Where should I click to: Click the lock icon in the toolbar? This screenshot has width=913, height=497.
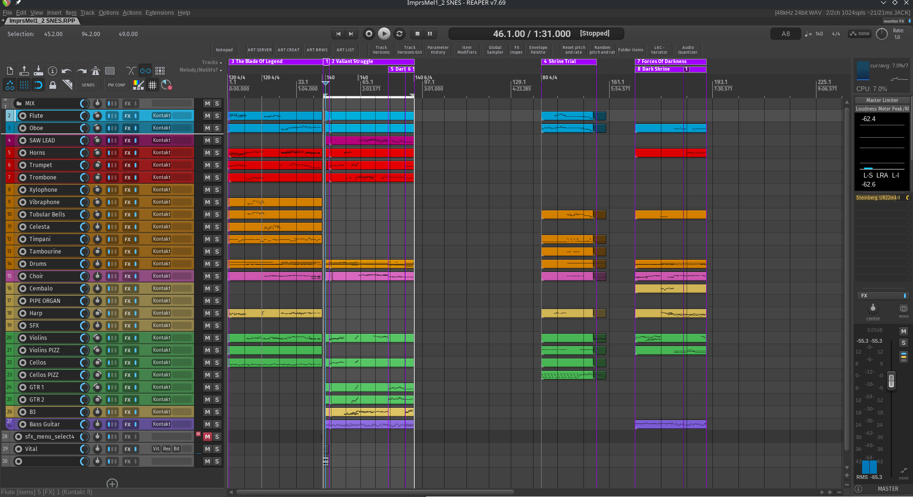point(53,85)
